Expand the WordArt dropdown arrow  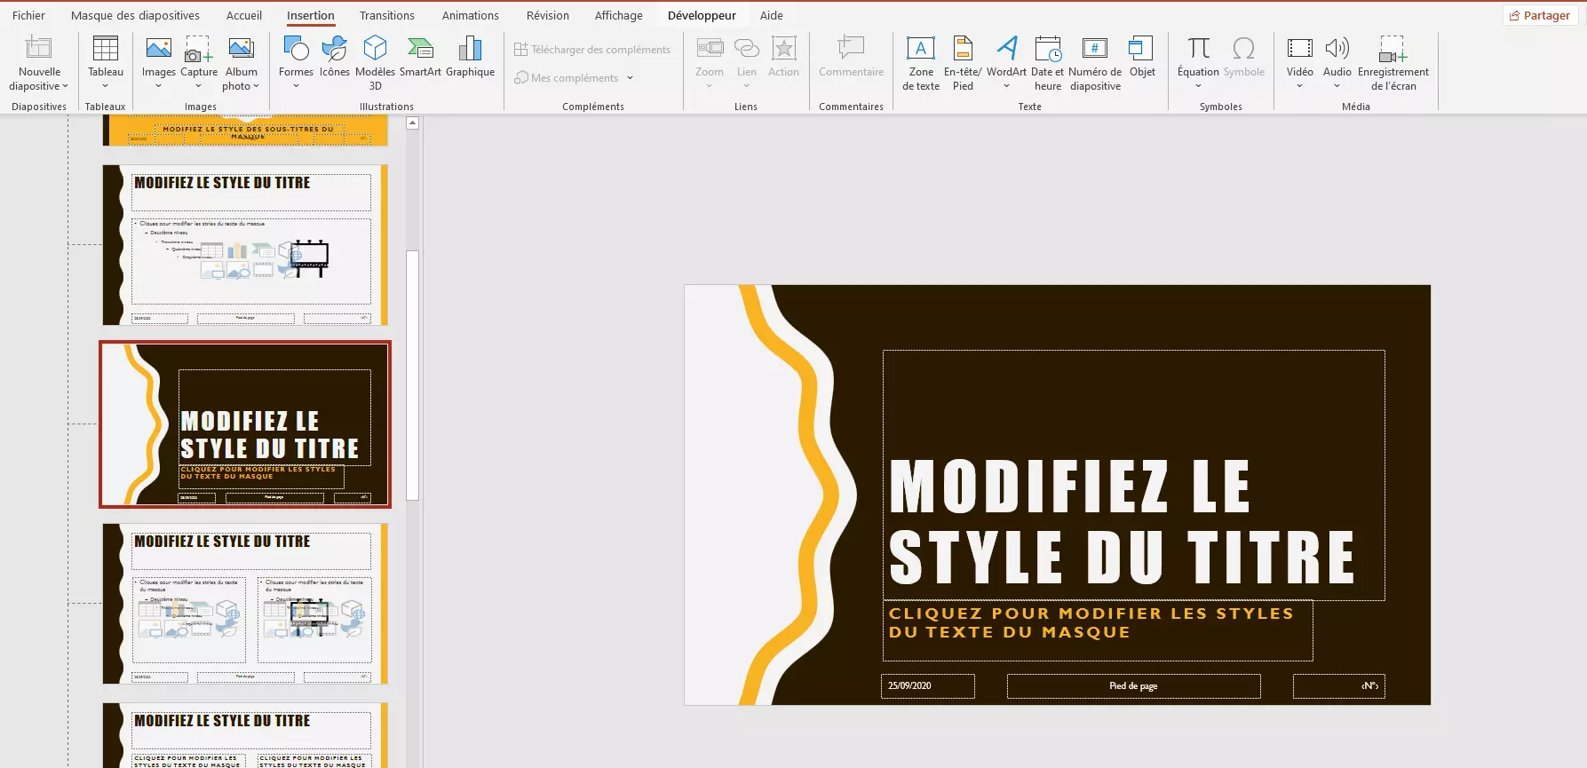tap(1006, 86)
